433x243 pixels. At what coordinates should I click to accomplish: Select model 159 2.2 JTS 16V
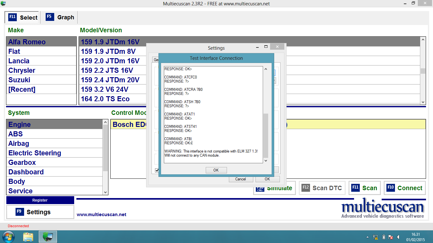point(113,70)
